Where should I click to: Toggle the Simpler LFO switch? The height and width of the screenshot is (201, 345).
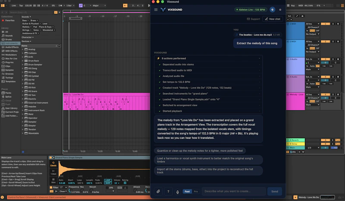coord(107,188)
